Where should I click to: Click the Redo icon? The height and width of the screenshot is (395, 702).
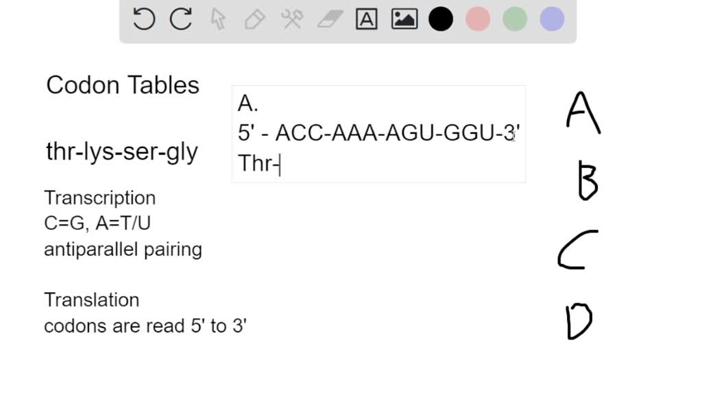pos(180,19)
